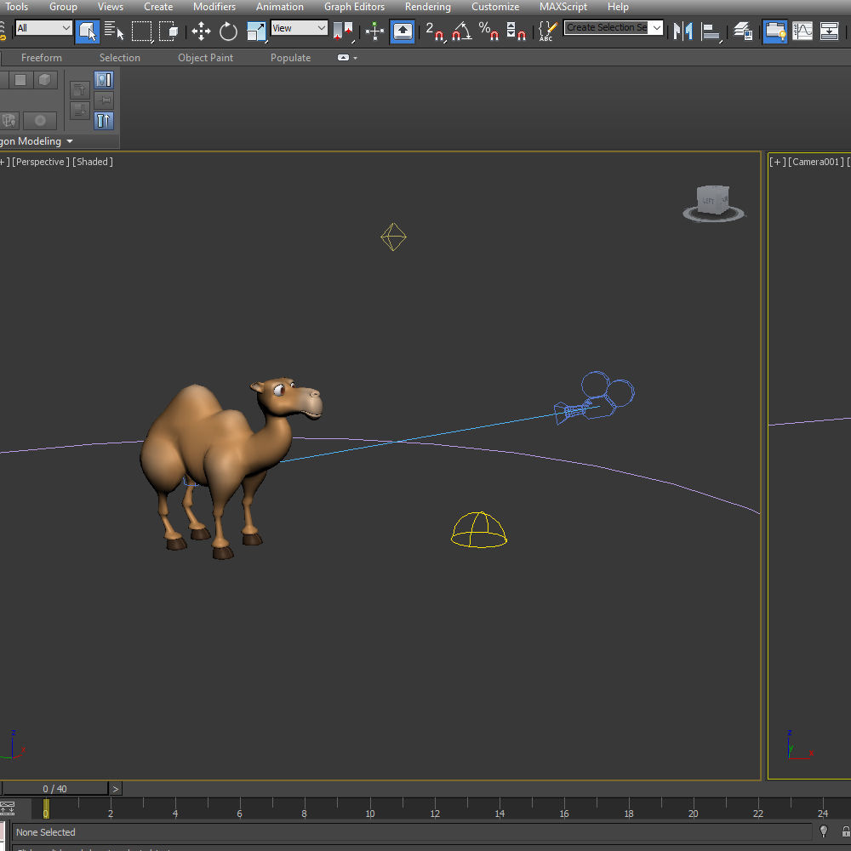851x851 pixels.
Task: Switch to the Freeform ribbon tab
Action: pyautogui.click(x=41, y=58)
